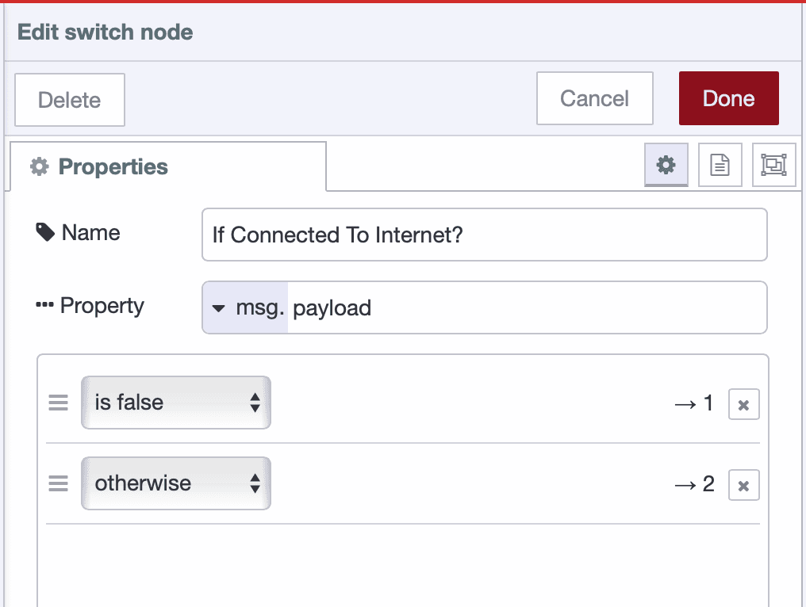Viewport: 806px width, 607px height.
Task: Click the drag handle of the otherwise rule
Action: tap(58, 483)
